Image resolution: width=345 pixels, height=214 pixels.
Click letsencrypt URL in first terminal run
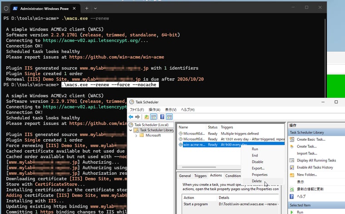[92, 40]
